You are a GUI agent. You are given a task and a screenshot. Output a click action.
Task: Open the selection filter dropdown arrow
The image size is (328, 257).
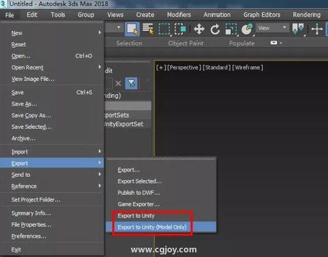click(119, 28)
